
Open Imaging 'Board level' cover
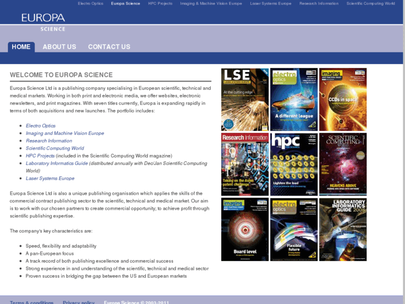click(245, 229)
